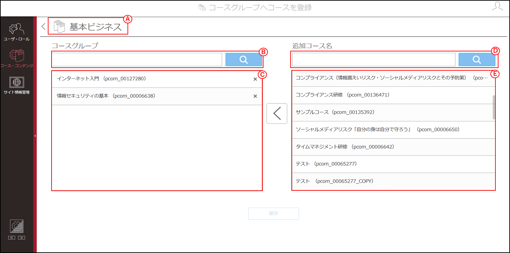Select インターネット入門 (pcom_00127280) row

click(x=157, y=79)
